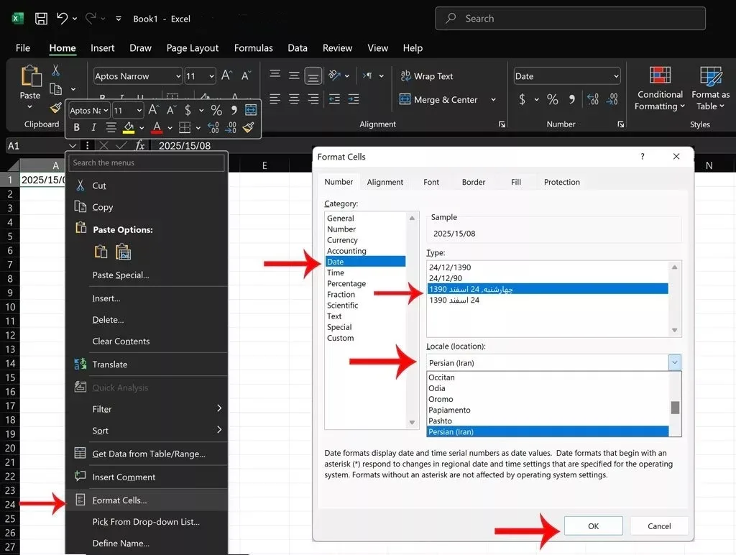Open the Page Layout ribbon tab
The height and width of the screenshot is (555, 736).
click(193, 48)
